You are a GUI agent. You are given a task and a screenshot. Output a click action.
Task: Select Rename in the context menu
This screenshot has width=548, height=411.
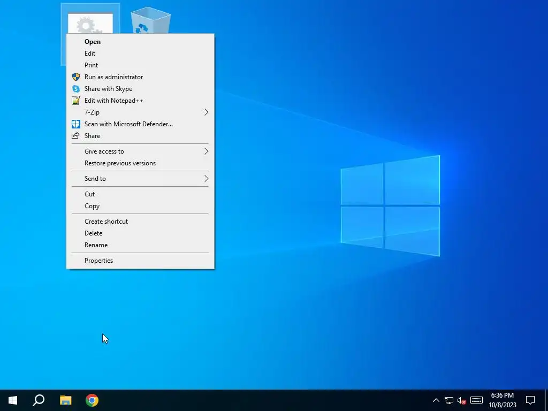[140, 245]
